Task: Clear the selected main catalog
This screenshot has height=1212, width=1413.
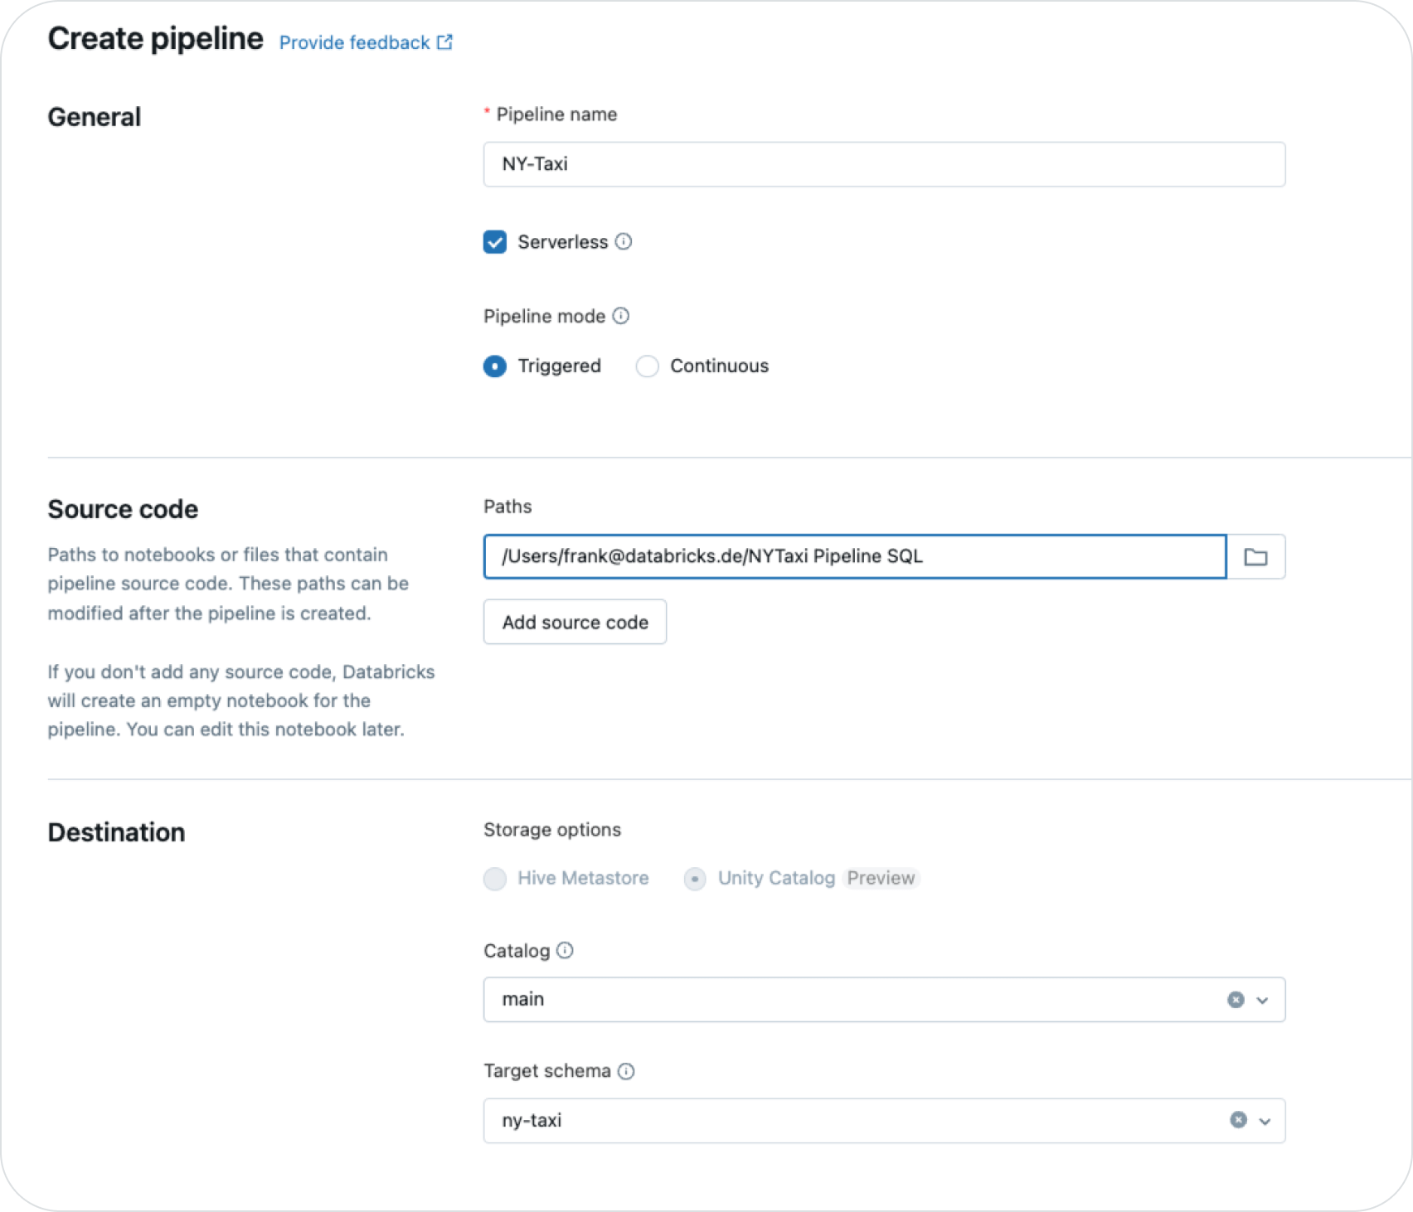Action: [1236, 1000]
